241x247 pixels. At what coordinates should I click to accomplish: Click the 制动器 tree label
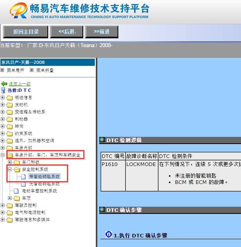[21, 119]
